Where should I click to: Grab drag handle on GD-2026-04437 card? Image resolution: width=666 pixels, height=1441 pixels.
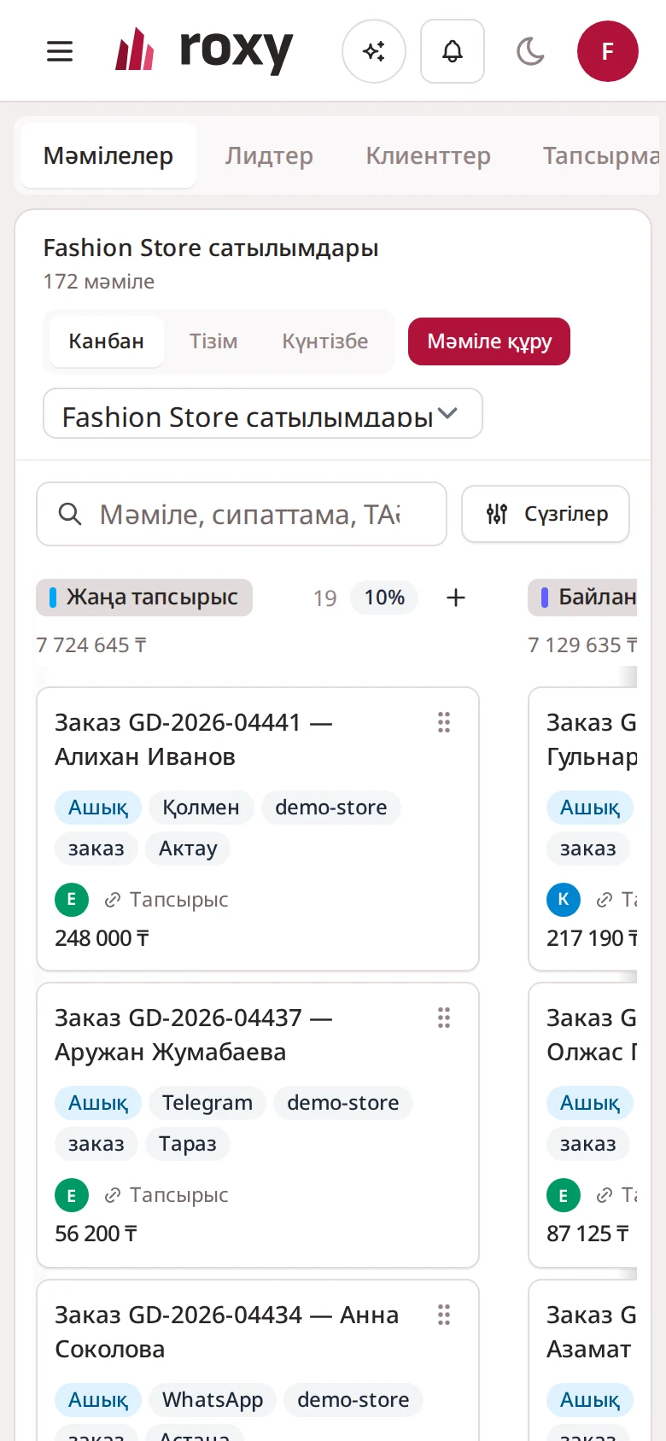(444, 1018)
